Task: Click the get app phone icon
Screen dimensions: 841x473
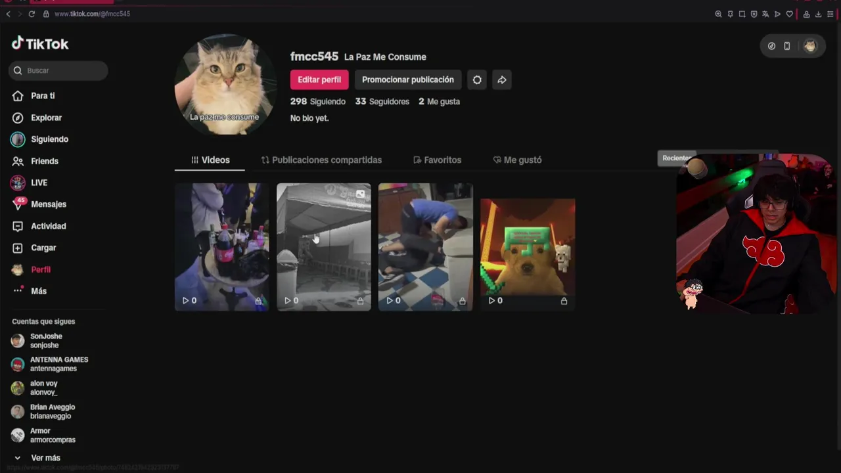Action: pyautogui.click(x=787, y=46)
